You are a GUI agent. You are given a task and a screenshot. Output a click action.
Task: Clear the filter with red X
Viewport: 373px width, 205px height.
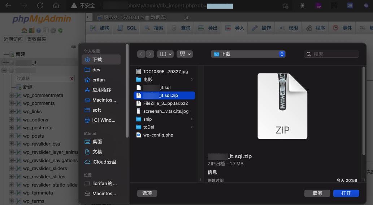pyautogui.click(x=71, y=79)
